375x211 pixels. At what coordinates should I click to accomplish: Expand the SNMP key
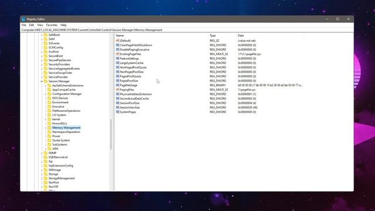tap(42, 153)
